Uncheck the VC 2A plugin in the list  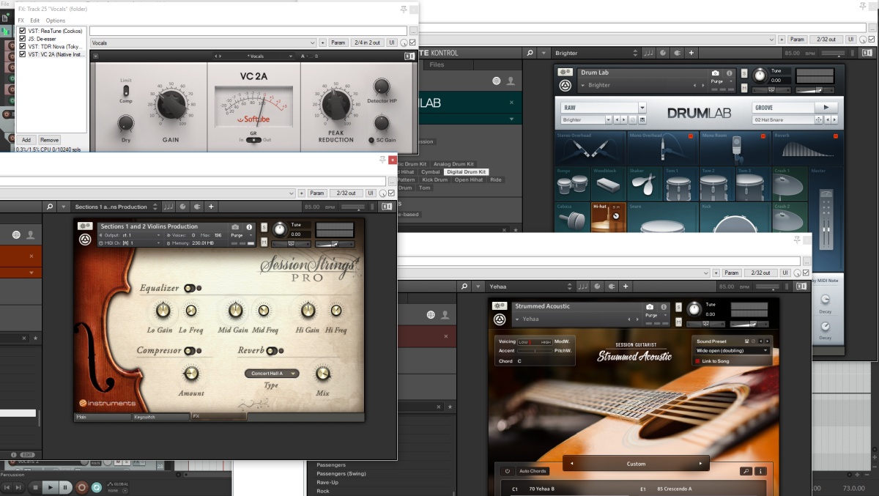(23, 54)
